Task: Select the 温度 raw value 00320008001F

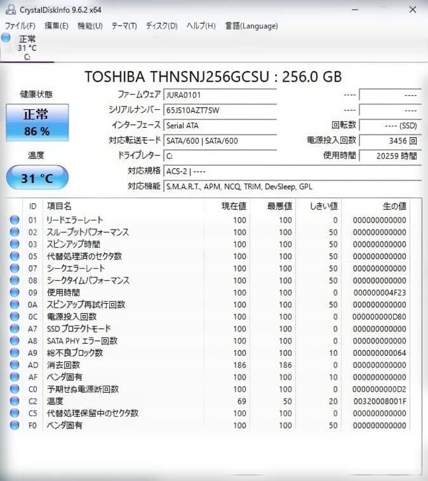Action: tap(380, 401)
